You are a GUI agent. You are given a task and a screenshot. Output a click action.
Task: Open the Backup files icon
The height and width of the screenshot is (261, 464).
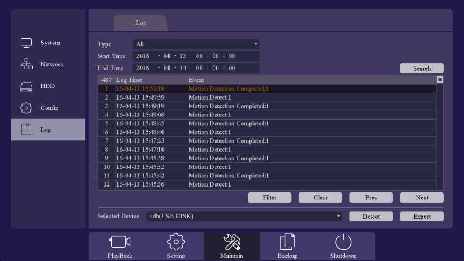coord(288,242)
